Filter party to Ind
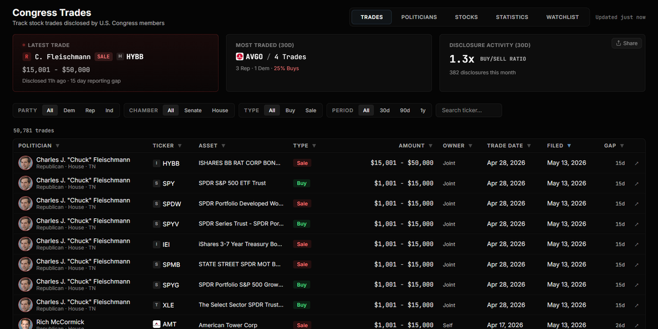 point(109,110)
